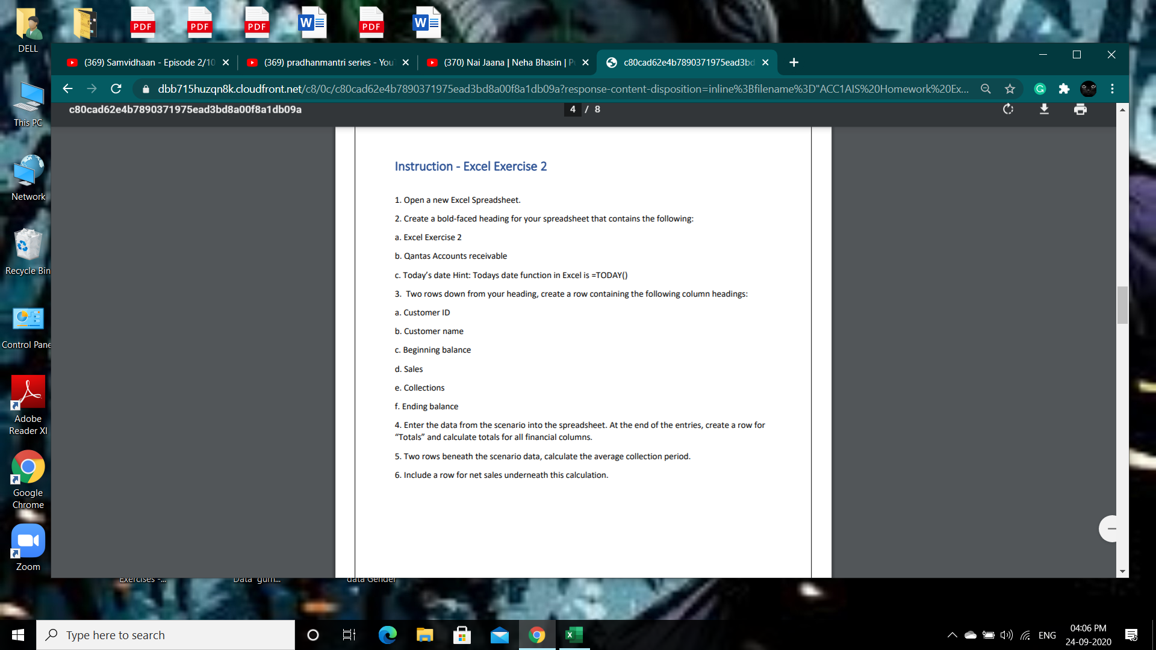Bookmark this page with the star icon
Image resolution: width=1156 pixels, height=650 pixels.
click(1010, 88)
